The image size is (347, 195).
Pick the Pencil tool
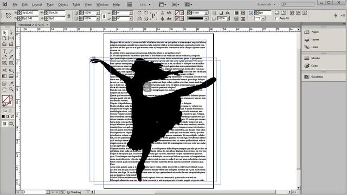tap(11, 57)
